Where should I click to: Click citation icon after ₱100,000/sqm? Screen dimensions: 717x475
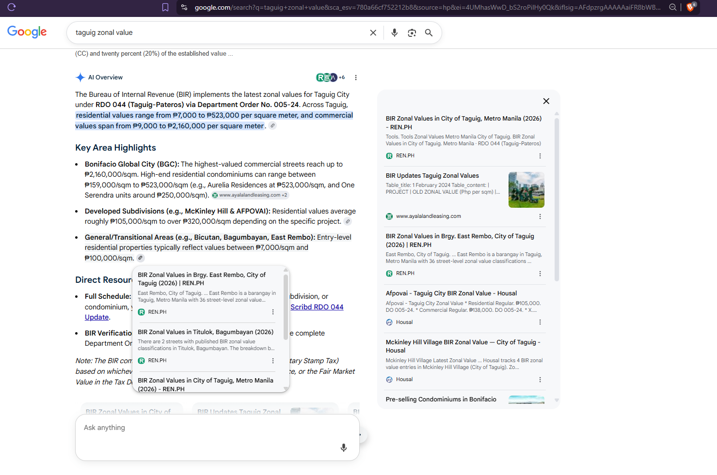pyautogui.click(x=140, y=258)
